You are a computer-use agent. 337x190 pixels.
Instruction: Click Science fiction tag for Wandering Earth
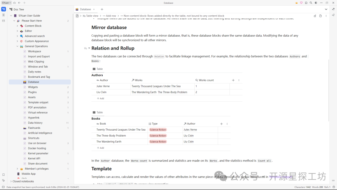pos(158,142)
